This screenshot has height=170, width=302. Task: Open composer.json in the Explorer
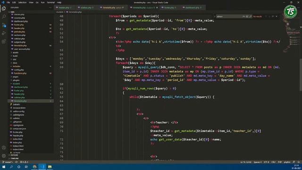19,128
